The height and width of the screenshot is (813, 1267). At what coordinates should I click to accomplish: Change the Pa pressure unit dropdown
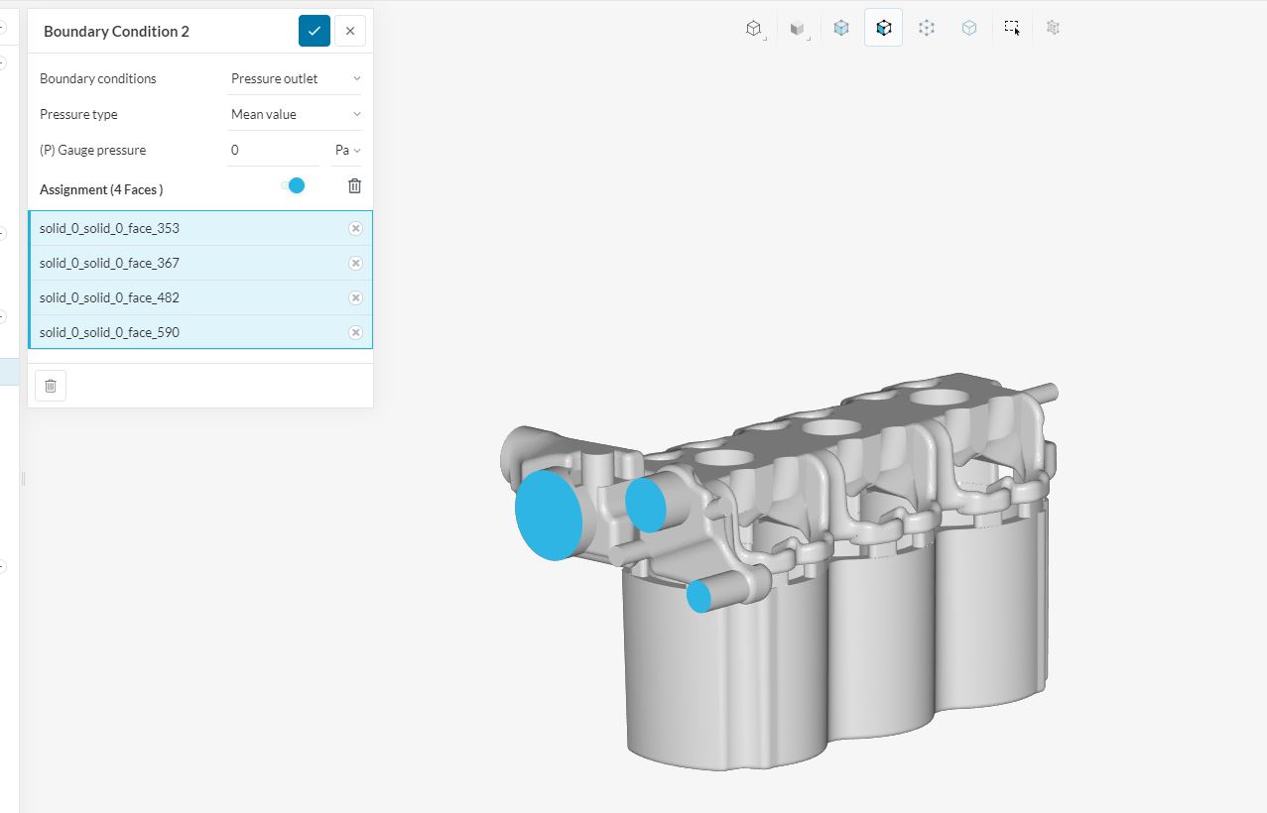(x=347, y=150)
